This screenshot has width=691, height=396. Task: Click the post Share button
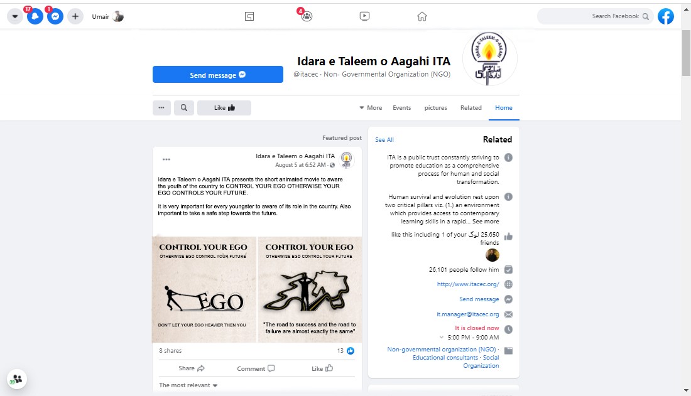point(191,368)
